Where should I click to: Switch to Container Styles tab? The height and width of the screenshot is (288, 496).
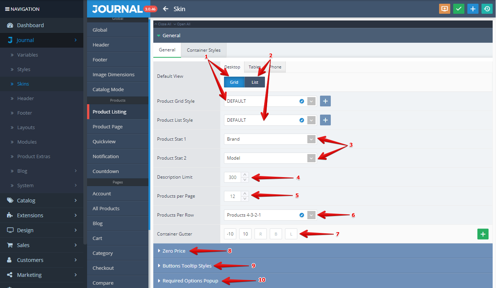[x=204, y=50]
